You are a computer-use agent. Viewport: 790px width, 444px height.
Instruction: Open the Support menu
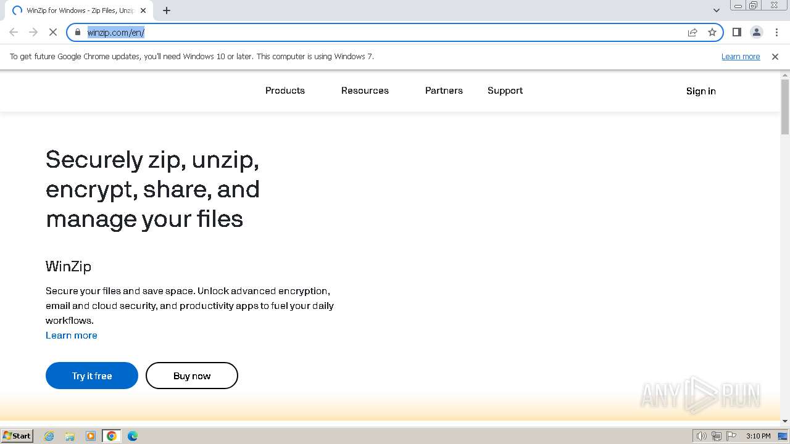505,91
